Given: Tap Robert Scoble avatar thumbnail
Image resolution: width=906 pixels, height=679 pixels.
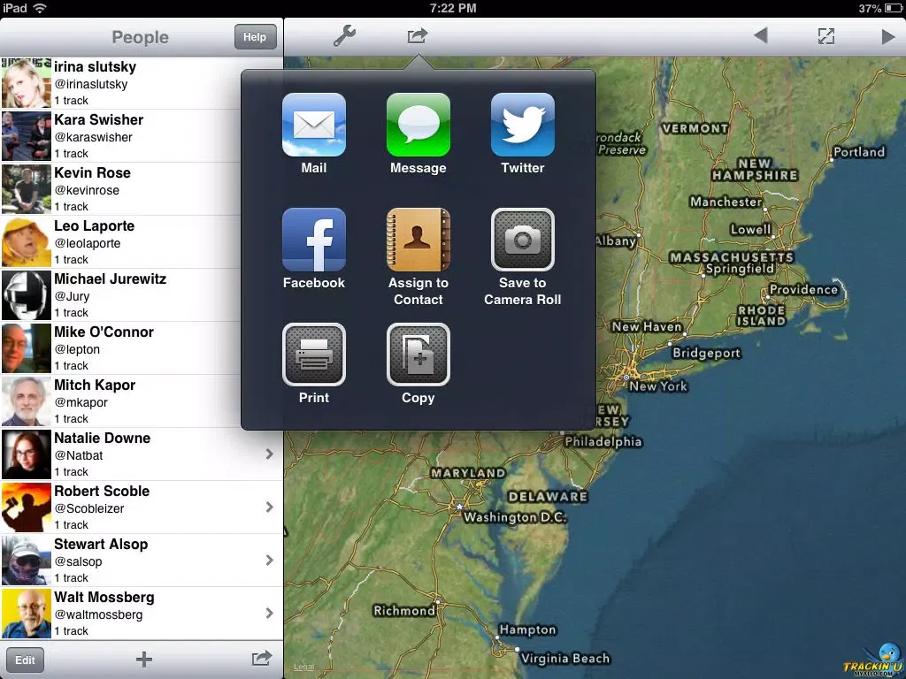Looking at the screenshot, I should (27, 507).
